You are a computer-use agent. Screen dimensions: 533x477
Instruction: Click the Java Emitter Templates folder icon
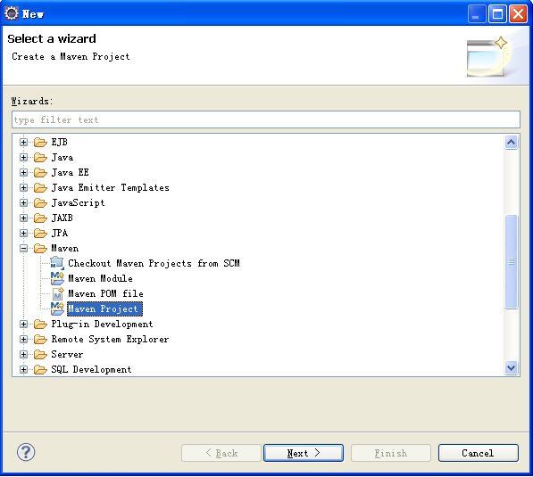click(x=40, y=187)
